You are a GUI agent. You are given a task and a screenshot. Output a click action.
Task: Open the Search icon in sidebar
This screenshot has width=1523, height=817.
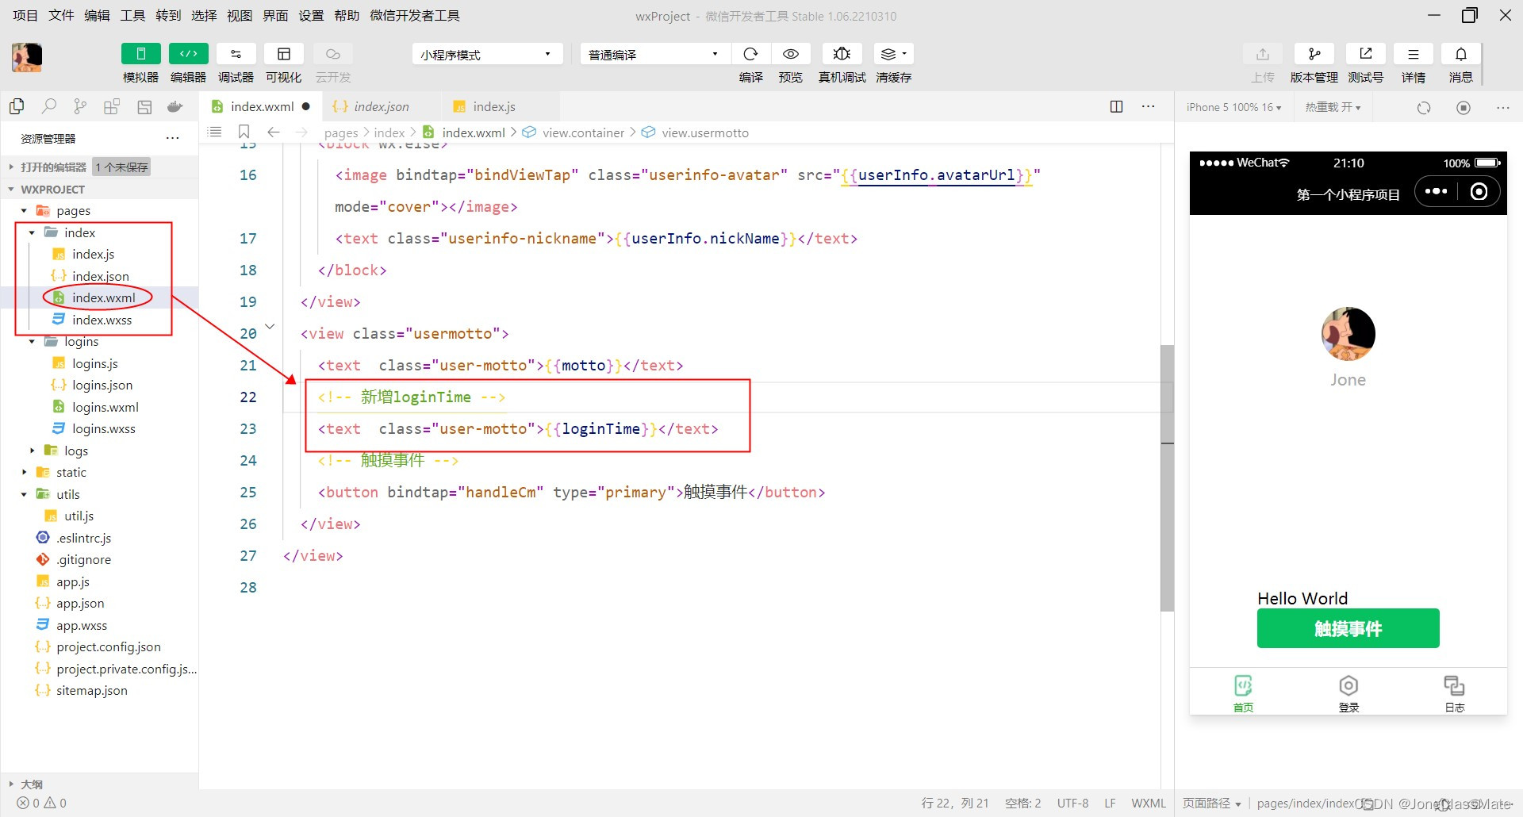point(49,106)
